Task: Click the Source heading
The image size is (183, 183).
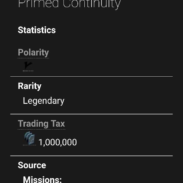Action: [x=32, y=165]
